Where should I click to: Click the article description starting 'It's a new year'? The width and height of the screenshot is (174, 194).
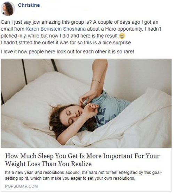(x=84, y=176)
